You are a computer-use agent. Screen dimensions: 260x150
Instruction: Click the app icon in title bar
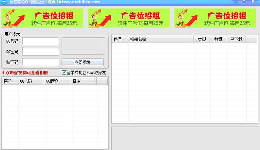point(4,2)
